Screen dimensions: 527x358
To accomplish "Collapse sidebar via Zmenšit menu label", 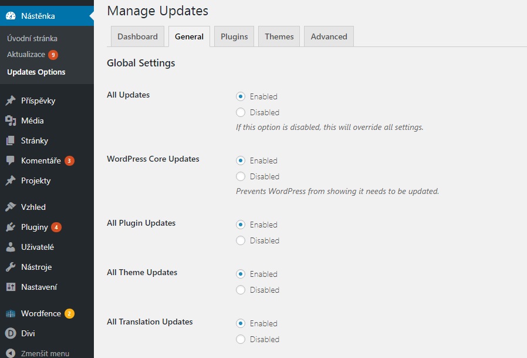I will click(x=45, y=353).
